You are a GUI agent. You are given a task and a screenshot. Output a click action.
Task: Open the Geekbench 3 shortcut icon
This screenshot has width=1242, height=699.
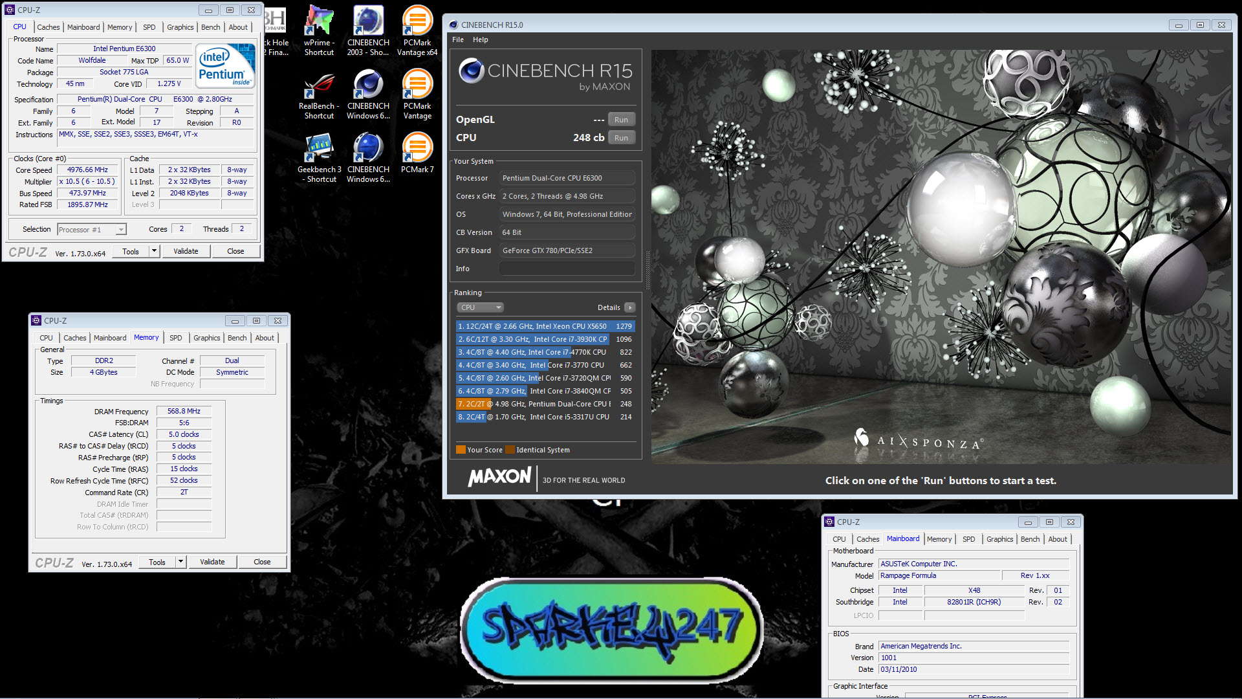(320, 159)
